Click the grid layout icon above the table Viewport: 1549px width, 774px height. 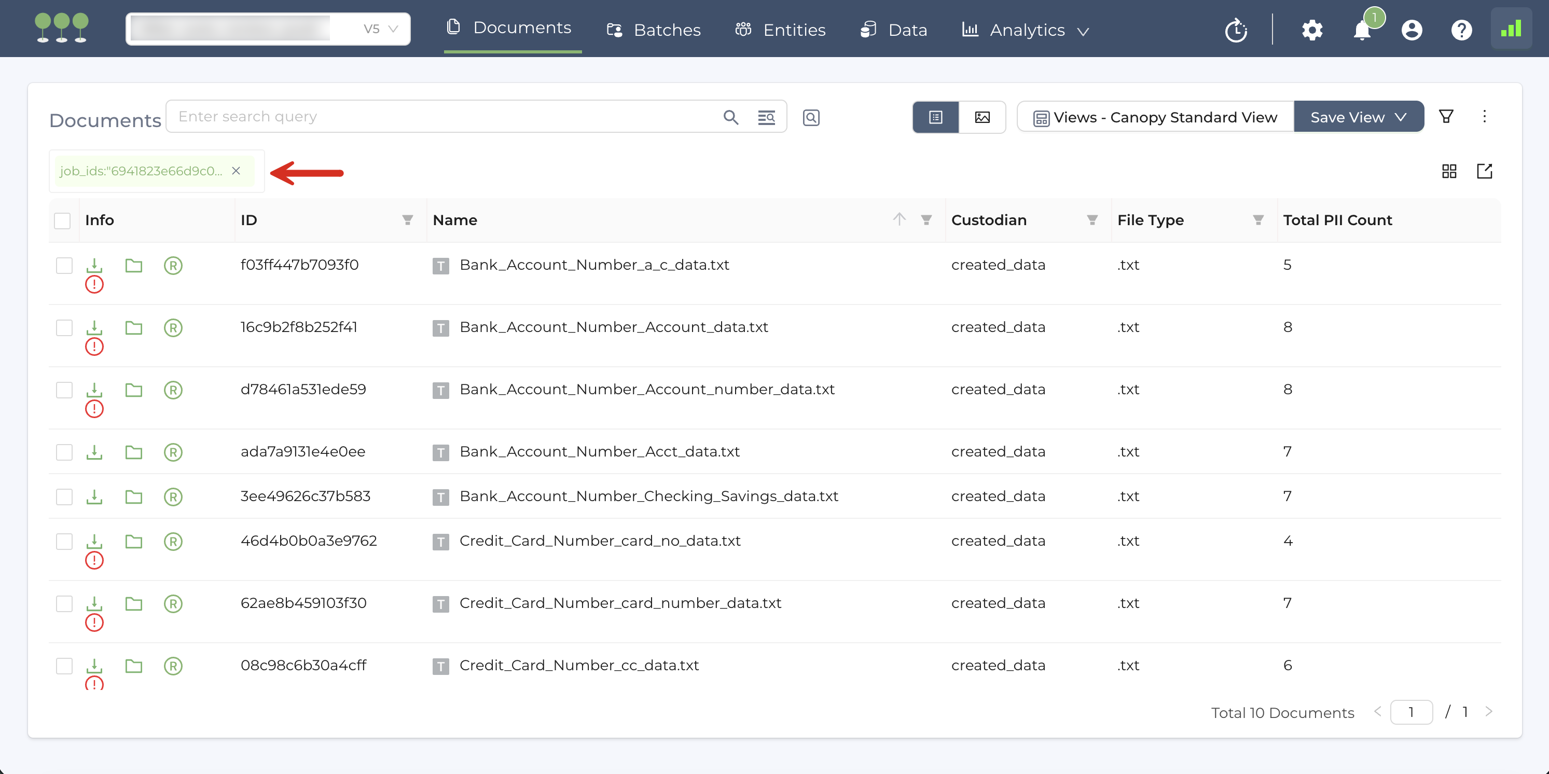coord(1449,171)
